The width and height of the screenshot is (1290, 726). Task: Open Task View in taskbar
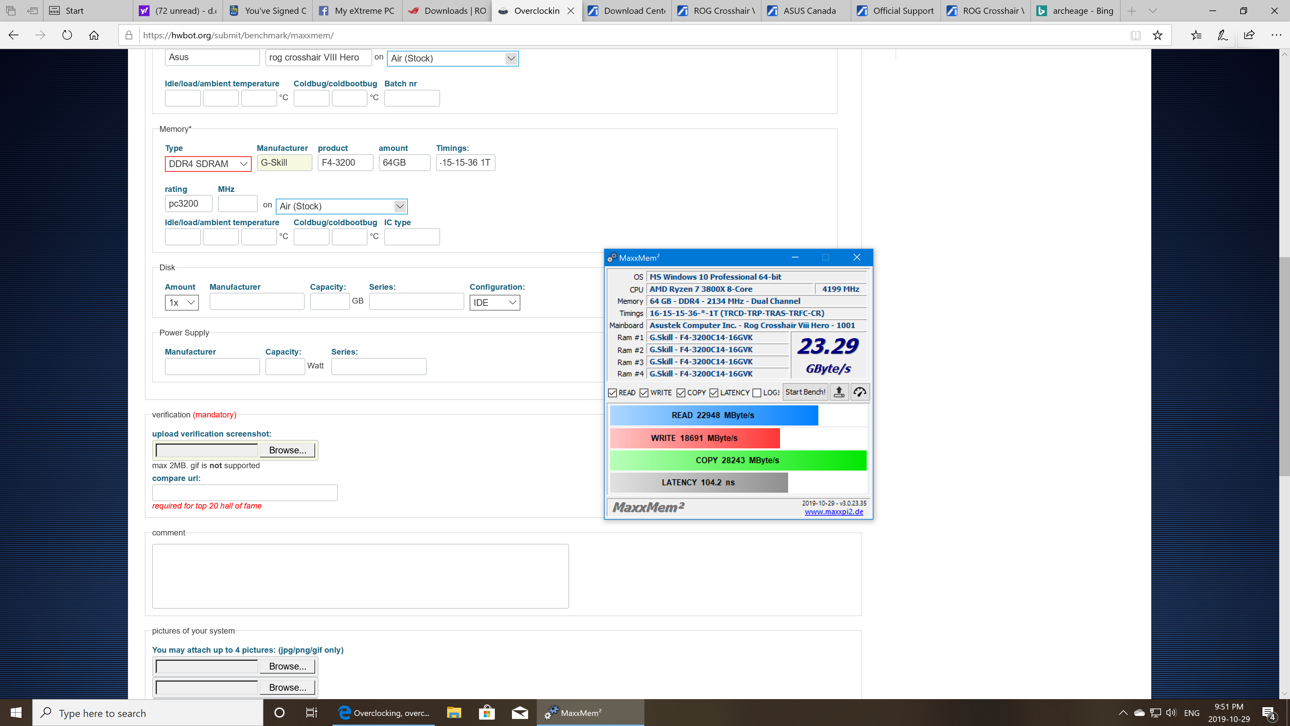pos(311,713)
